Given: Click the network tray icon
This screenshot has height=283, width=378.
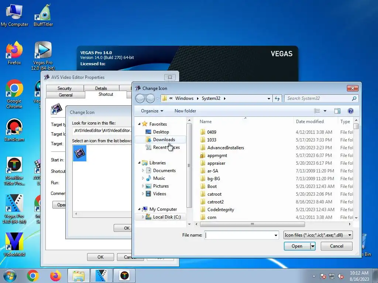Looking at the screenshot, I should pyautogui.click(x=332, y=276).
